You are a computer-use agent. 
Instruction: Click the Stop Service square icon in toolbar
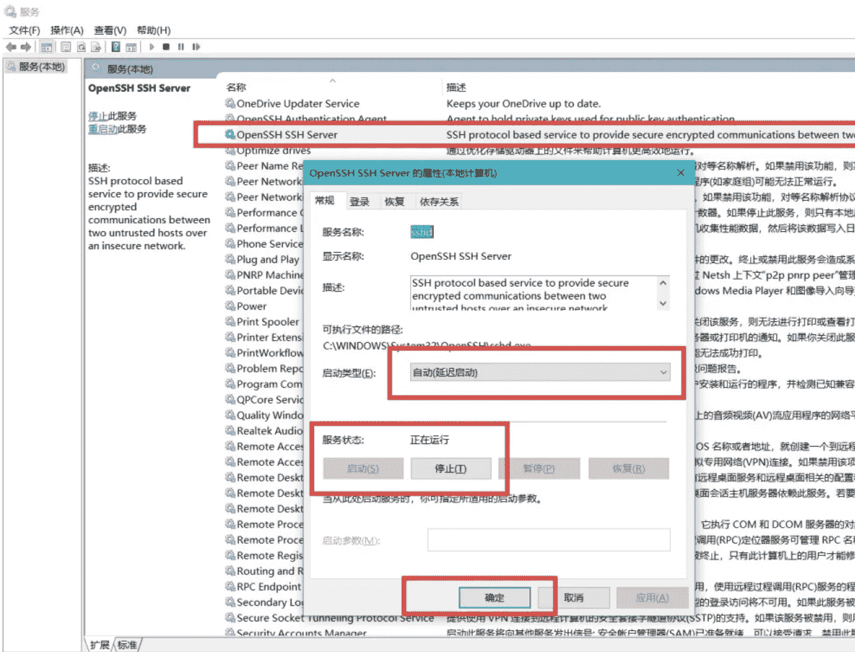[x=166, y=47]
